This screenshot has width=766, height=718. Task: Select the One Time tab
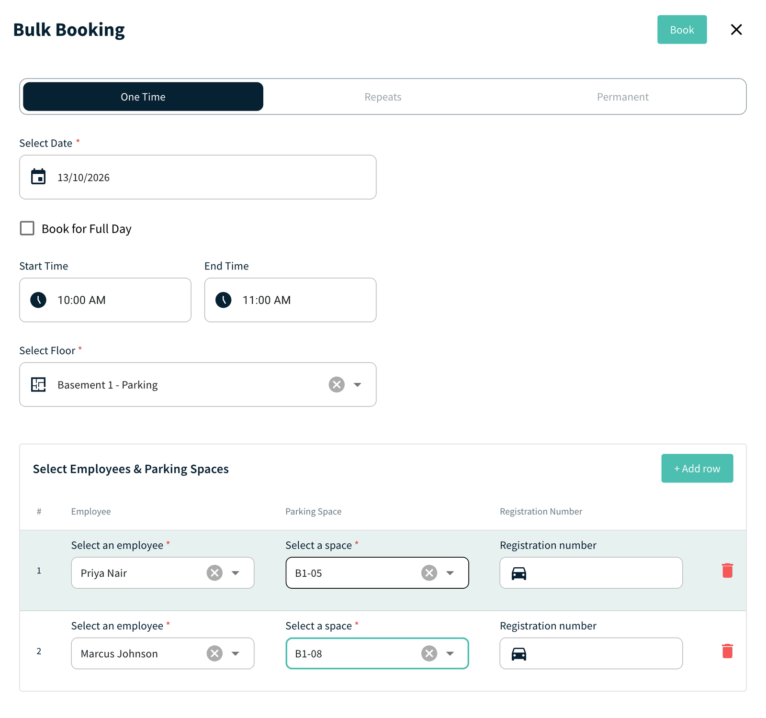click(143, 97)
